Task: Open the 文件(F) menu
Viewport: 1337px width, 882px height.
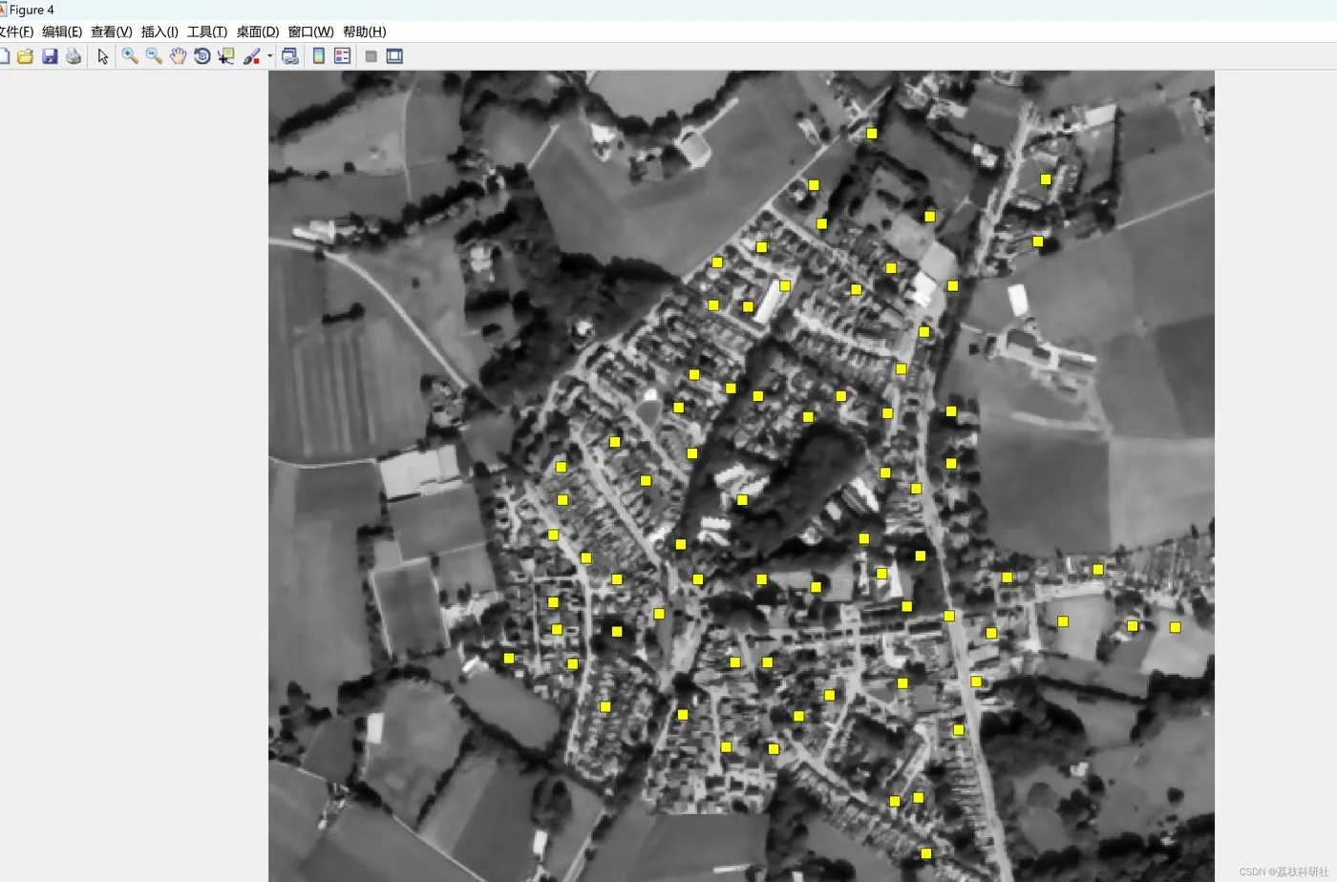Action: 15,31
